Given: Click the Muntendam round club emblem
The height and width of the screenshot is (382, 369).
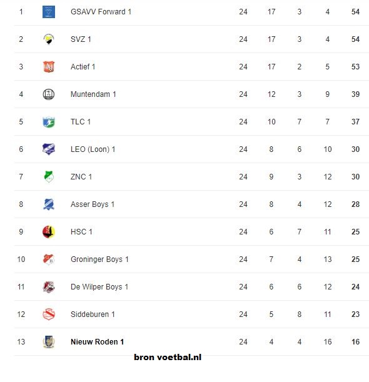Looking at the screenshot, I should (x=49, y=94).
